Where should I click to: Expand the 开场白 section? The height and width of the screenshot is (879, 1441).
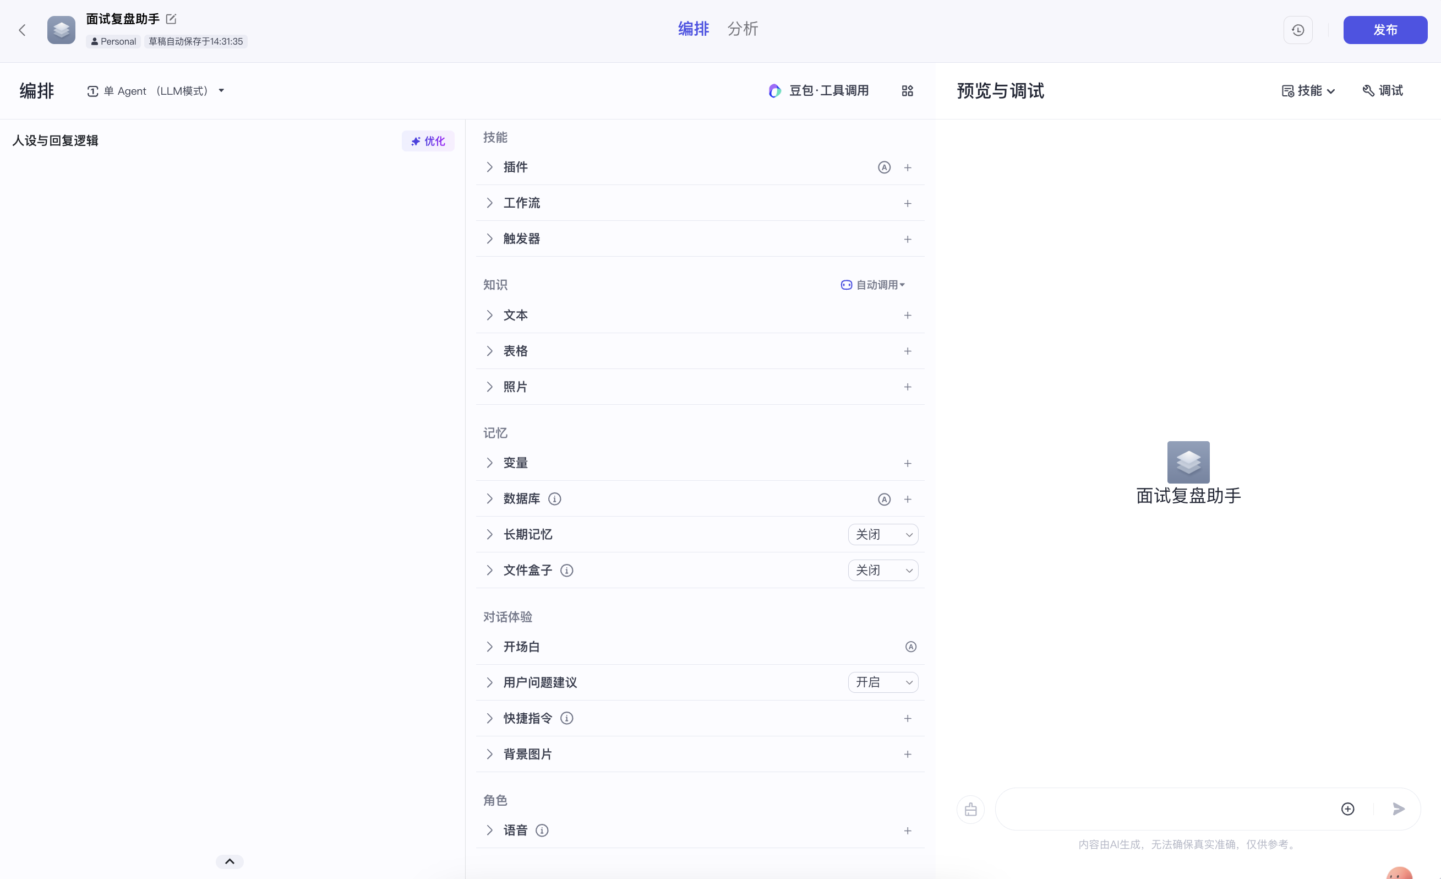pos(490,646)
